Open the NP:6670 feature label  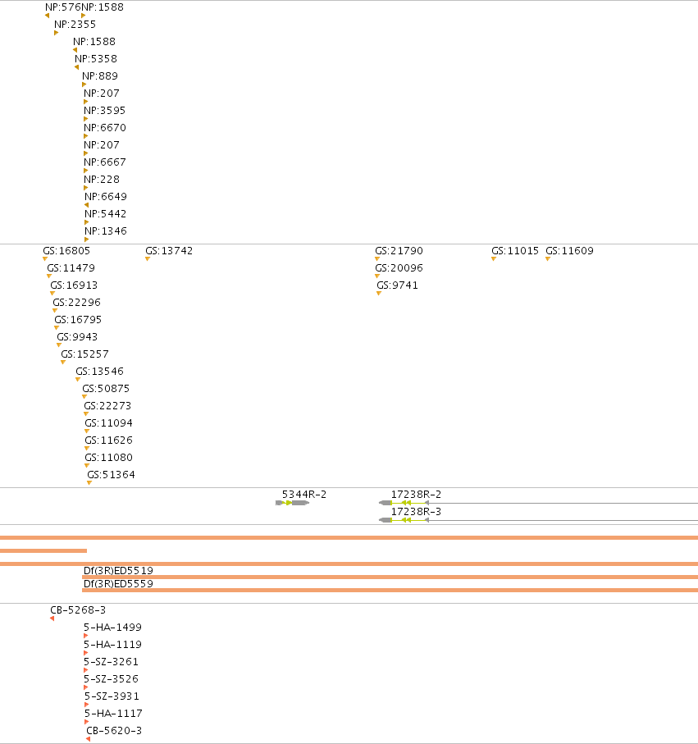pos(105,128)
